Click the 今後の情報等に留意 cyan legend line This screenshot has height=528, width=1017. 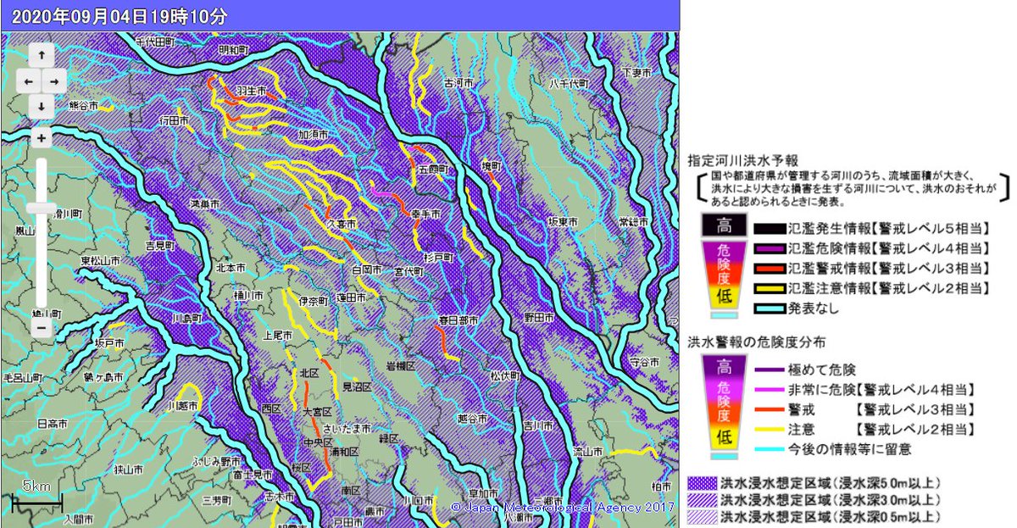[770, 449]
